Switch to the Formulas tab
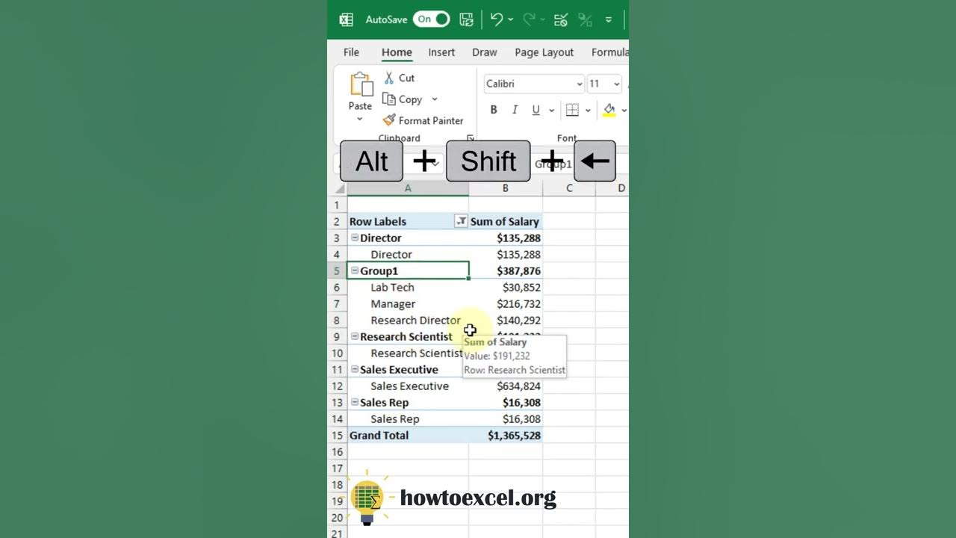The image size is (956, 538). 609,52
